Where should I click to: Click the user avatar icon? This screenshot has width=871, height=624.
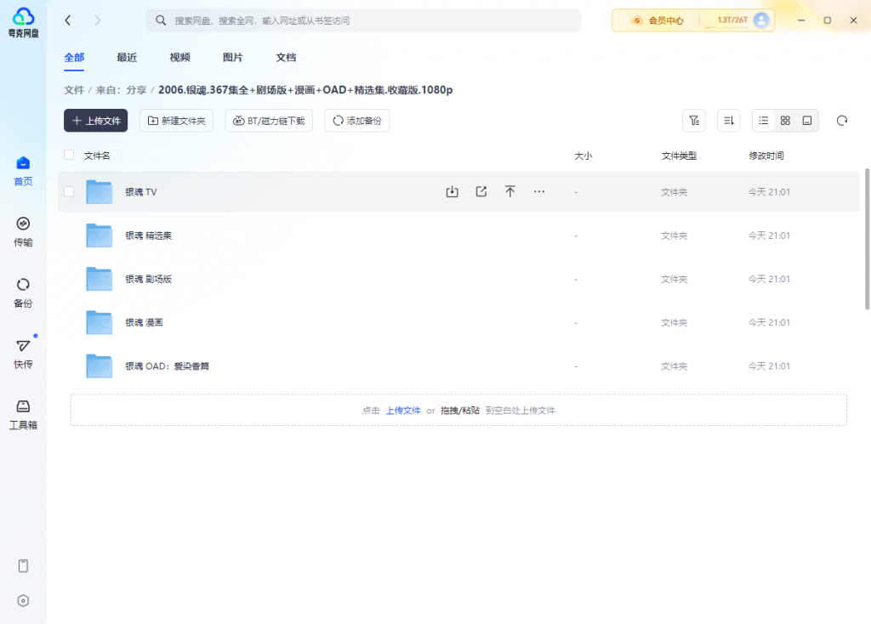tap(761, 20)
